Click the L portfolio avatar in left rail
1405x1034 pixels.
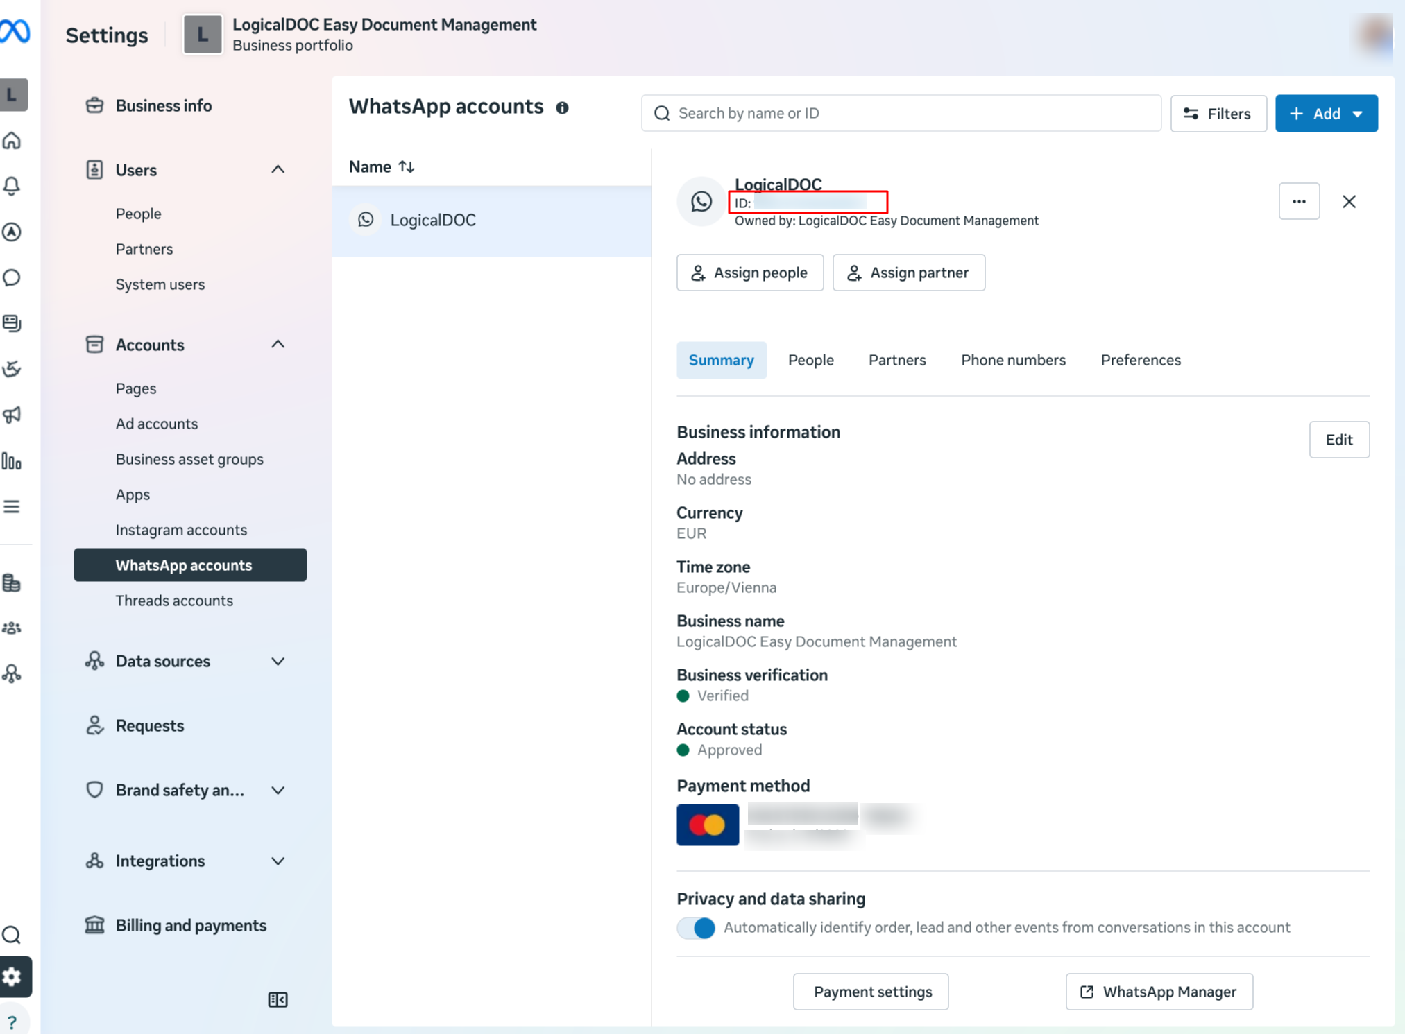[x=14, y=94]
